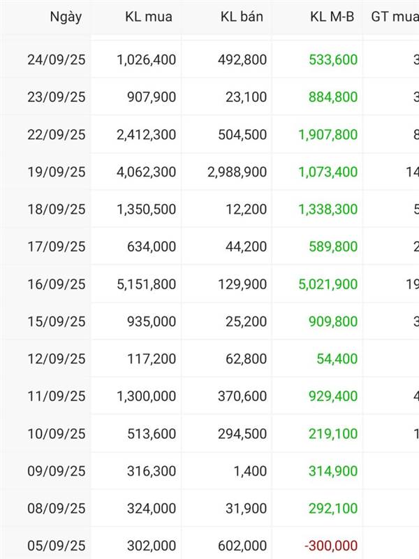The height and width of the screenshot is (559, 419).
Task: Select buy volume 324,000 cell
Action: 152,509
